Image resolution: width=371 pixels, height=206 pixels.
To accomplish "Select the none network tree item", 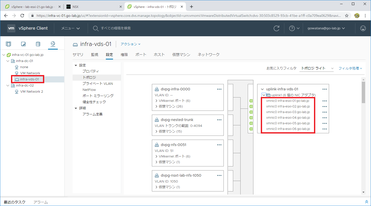I will pyautogui.click(x=24, y=67).
